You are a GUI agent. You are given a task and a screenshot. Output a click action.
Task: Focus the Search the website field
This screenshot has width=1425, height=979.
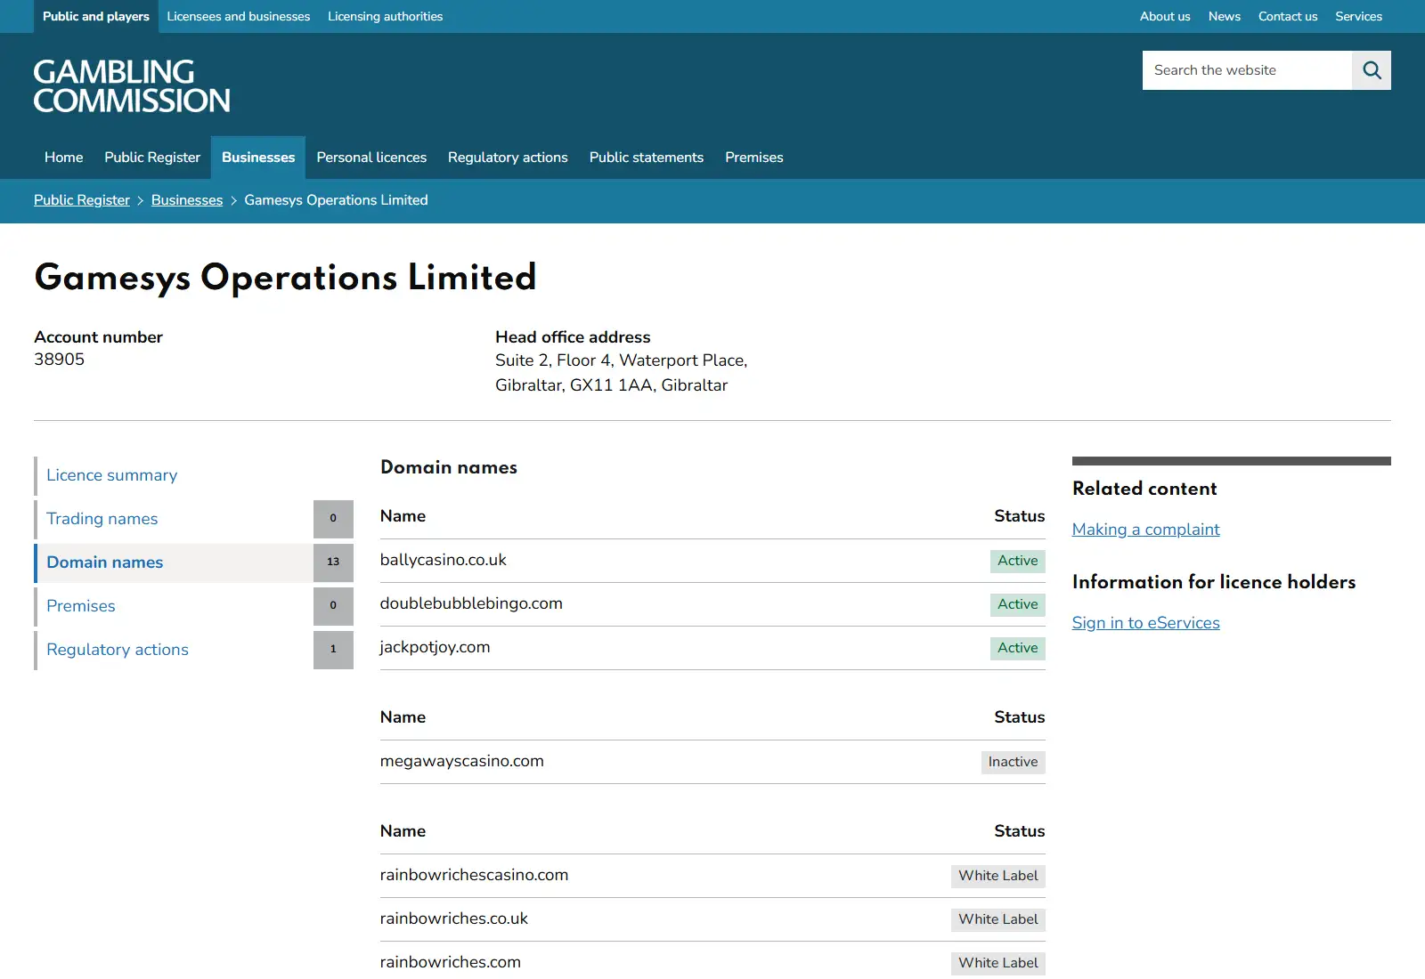(1247, 70)
